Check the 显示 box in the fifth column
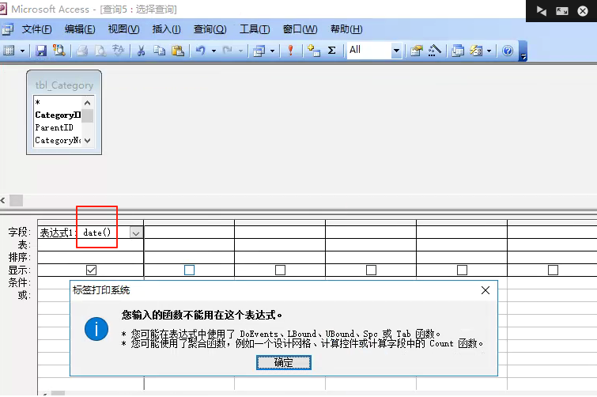Screen dimensions: 597x397 click(463, 270)
